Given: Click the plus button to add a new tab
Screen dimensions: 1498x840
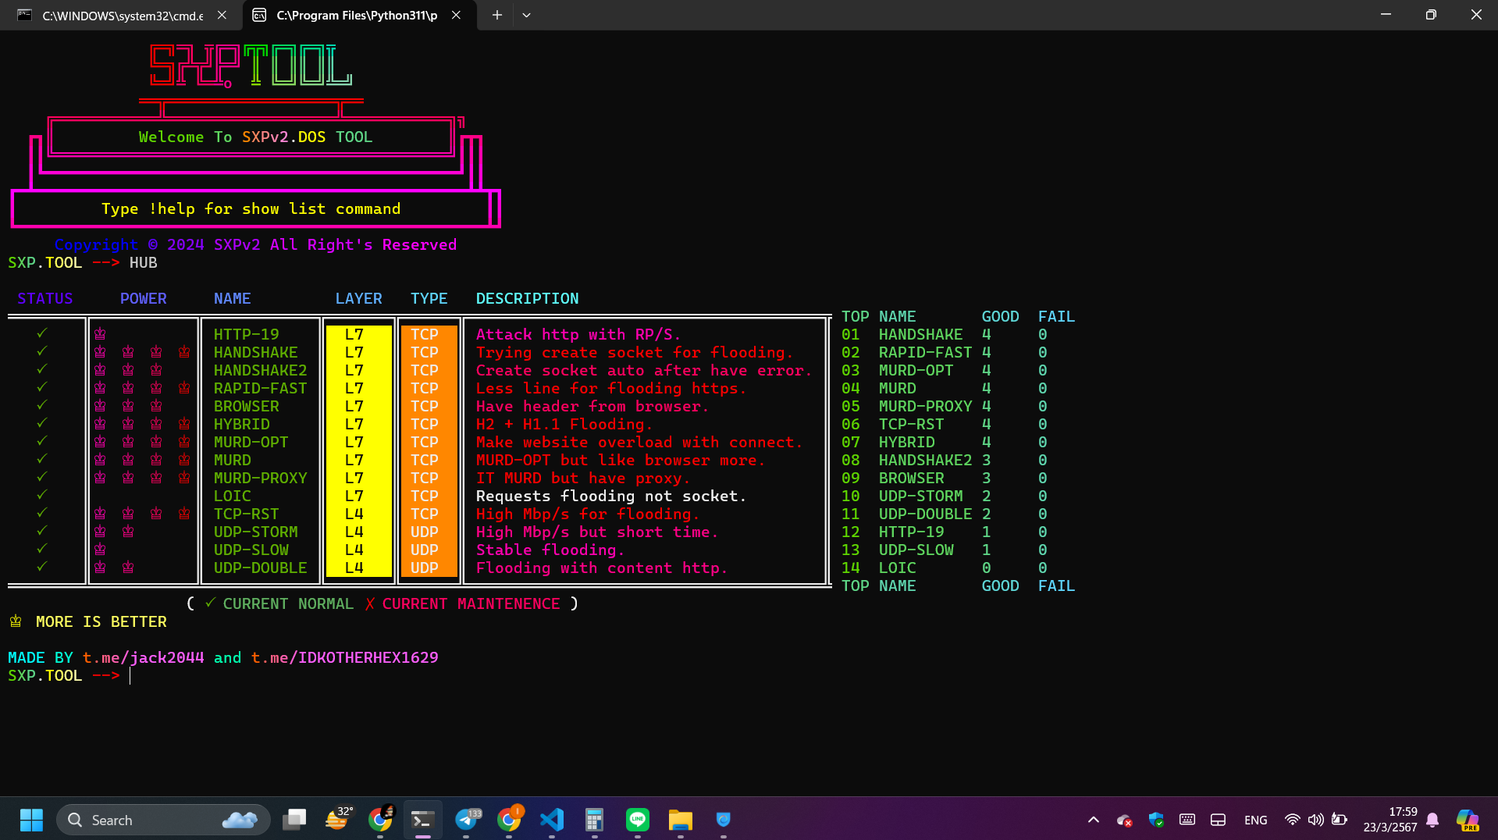Looking at the screenshot, I should (x=496, y=15).
